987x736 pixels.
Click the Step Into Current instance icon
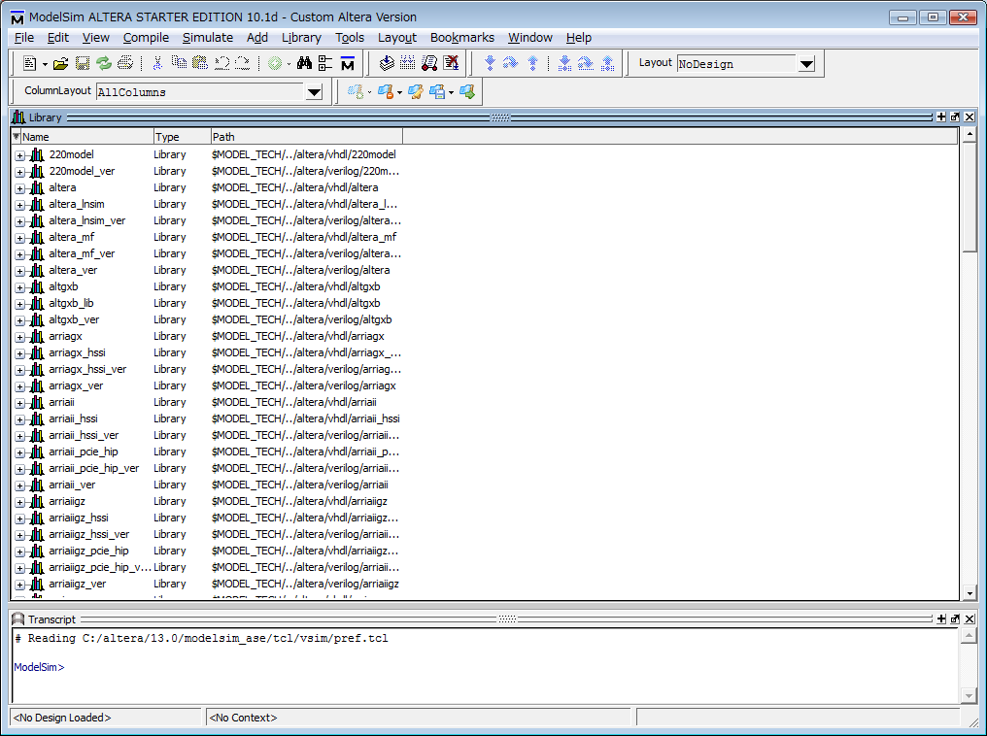click(564, 63)
